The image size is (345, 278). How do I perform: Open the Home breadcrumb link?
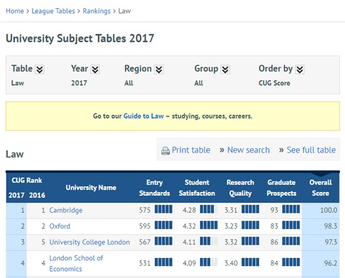tap(15, 11)
